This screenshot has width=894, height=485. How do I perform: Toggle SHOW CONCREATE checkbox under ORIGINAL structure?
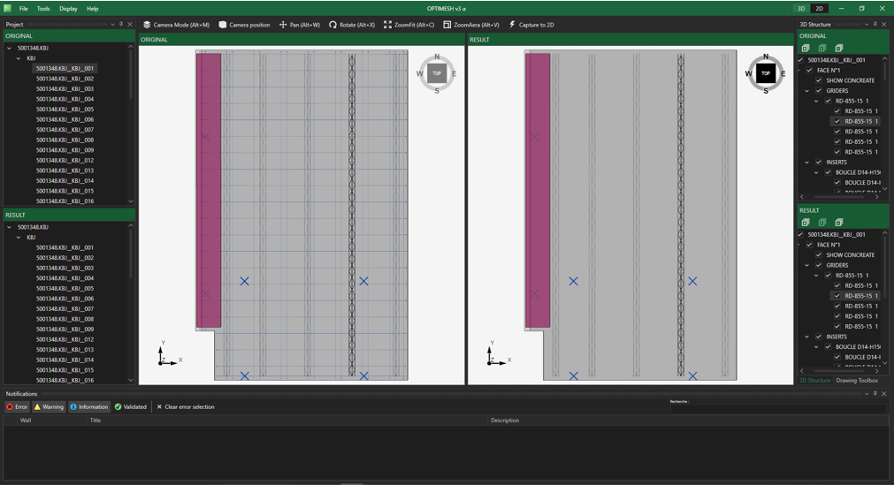(819, 80)
